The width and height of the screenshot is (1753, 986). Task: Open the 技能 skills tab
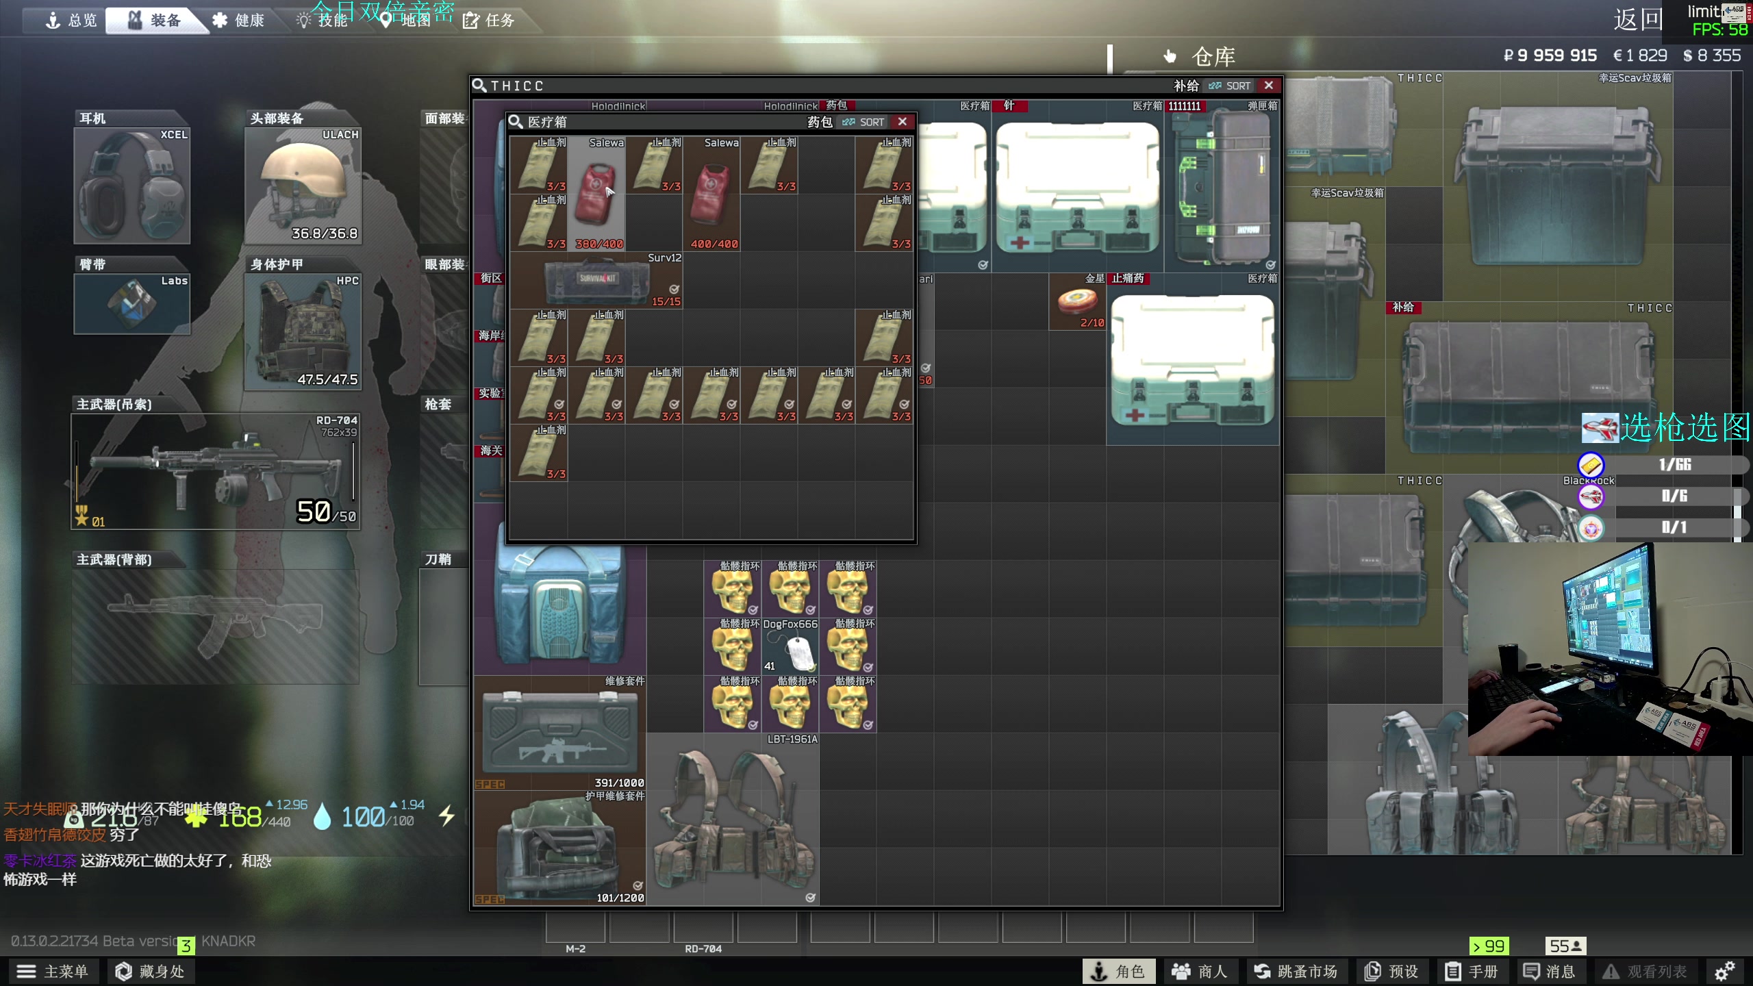coord(322,20)
